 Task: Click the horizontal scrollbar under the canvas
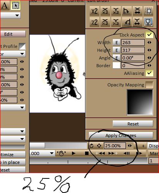coord(59,145)
